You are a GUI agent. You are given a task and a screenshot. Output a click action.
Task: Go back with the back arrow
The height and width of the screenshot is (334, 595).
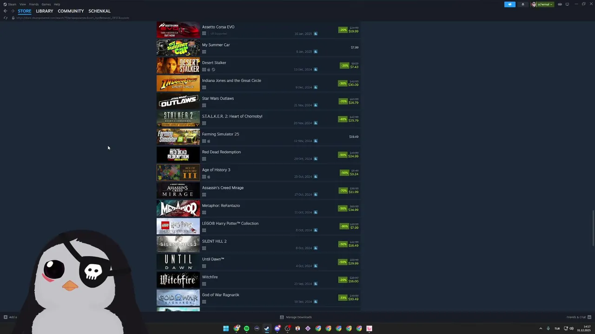coord(5,11)
